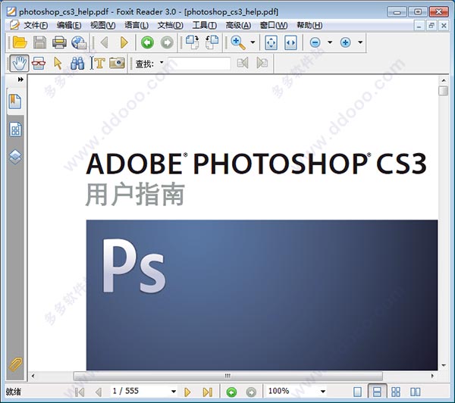
Task: Click the typewriter icon with red glasses
Action: point(39,63)
